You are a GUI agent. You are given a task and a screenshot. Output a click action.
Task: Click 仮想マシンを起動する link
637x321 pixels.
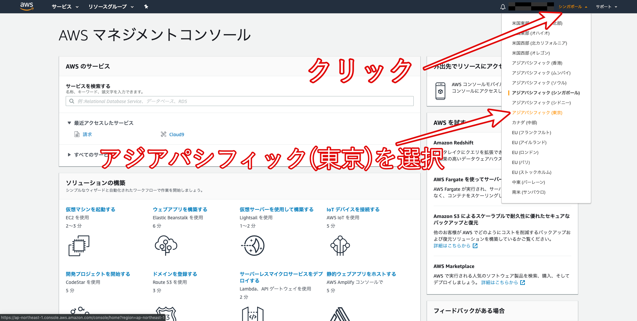(90, 209)
